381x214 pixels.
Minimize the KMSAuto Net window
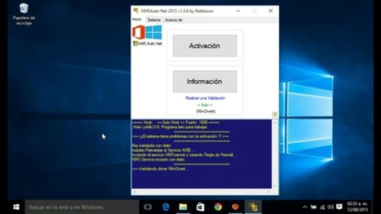click(238, 11)
